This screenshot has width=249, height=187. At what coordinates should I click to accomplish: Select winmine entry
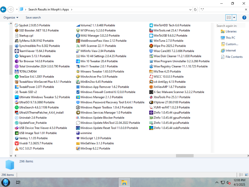coord(84,133)
